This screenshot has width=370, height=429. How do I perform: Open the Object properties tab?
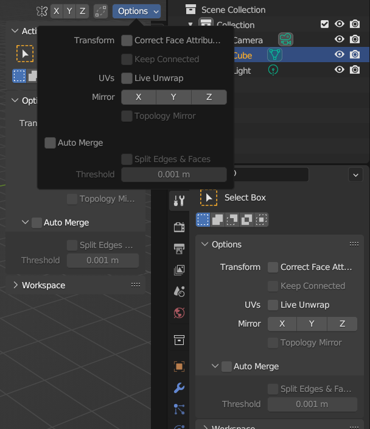click(x=179, y=366)
